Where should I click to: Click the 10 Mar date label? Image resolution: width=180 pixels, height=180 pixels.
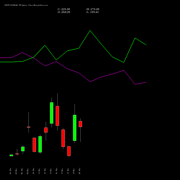(33, 171)
